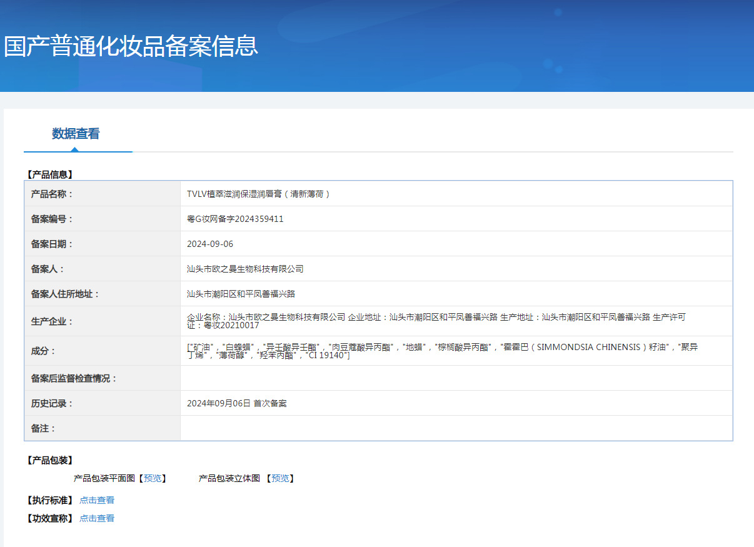Click the triangle indicator under 数据查看
Image resolution: width=754 pixels, height=547 pixels.
click(x=75, y=149)
